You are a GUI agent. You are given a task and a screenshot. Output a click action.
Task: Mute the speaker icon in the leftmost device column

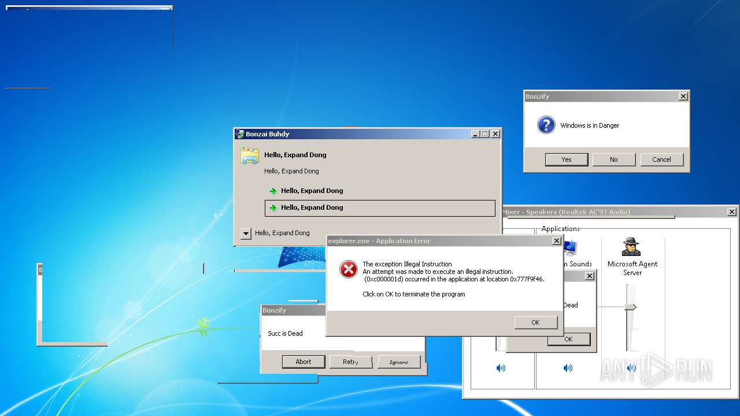(501, 368)
